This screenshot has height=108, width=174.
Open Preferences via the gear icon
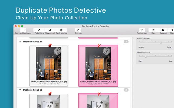(x=142, y=30)
